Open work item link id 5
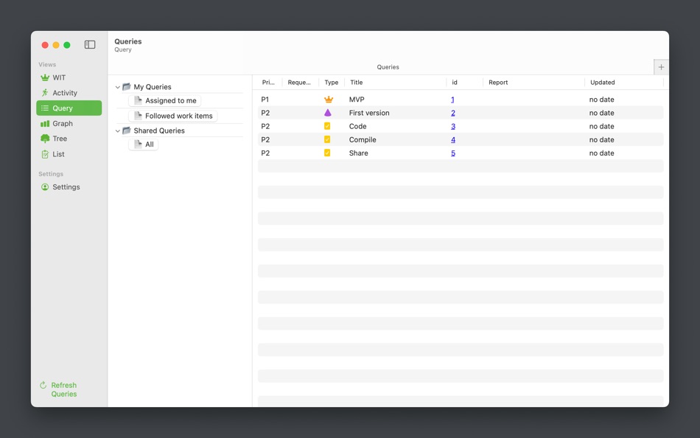This screenshot has height=438, width=700. [x=453, y=153]
